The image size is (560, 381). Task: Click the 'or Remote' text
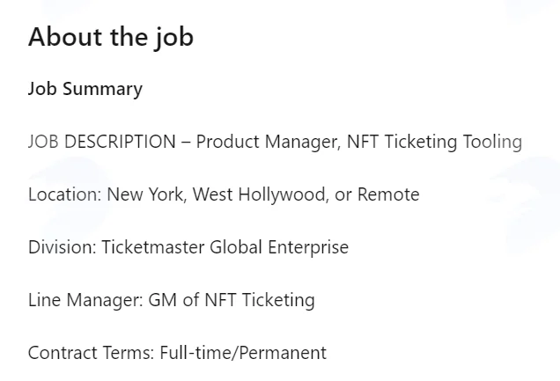(x=377, y=194)
